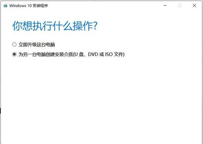Click the 电脑 text in the first option

click(x=50, y=45)
